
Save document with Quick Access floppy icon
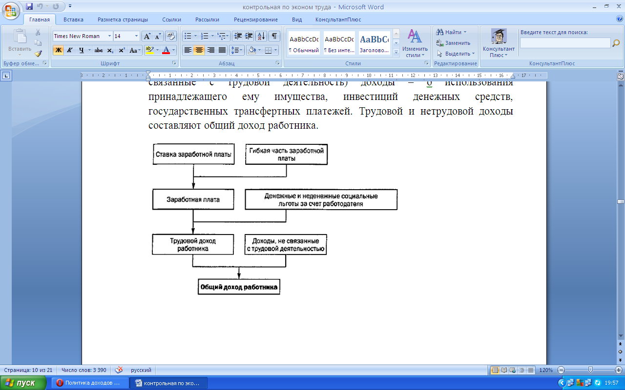(29, 7)
